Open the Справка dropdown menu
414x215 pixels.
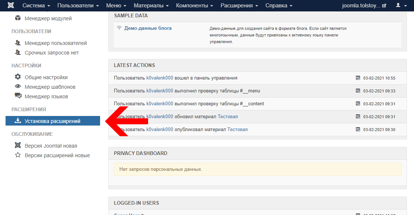coord(279,6)
